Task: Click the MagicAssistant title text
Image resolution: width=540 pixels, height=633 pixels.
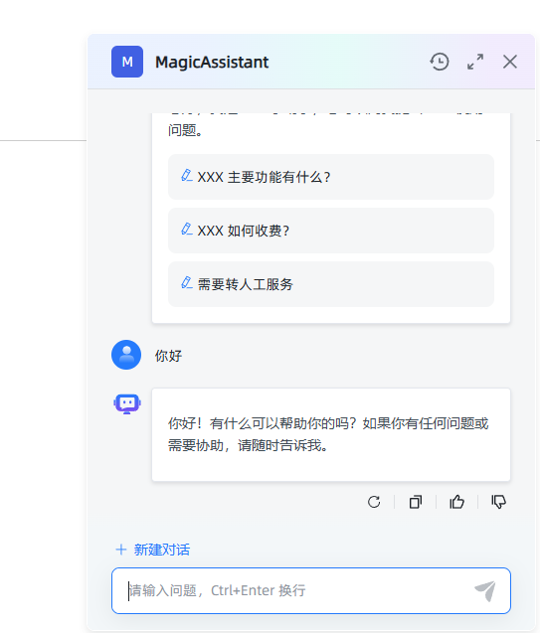Action: coord(212,63)
